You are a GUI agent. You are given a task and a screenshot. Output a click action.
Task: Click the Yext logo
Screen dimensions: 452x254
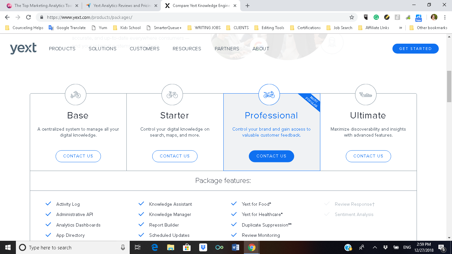(x=23, y=49)
